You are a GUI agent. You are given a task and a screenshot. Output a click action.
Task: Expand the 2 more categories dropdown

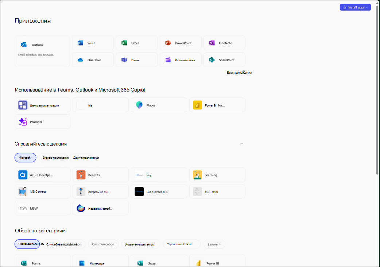[214, 244]
